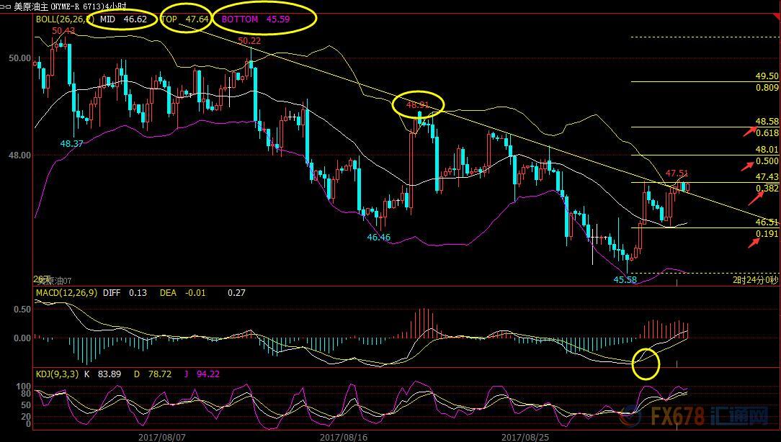781x442 pixels.
Task: Click the circled 48.91 high price label
Action: coord(417,104)
